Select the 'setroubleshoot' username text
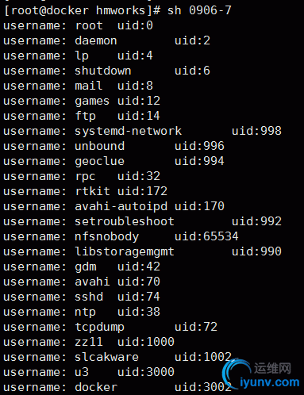The width and height of the screenshot is (304, 395). pos(125,221)
